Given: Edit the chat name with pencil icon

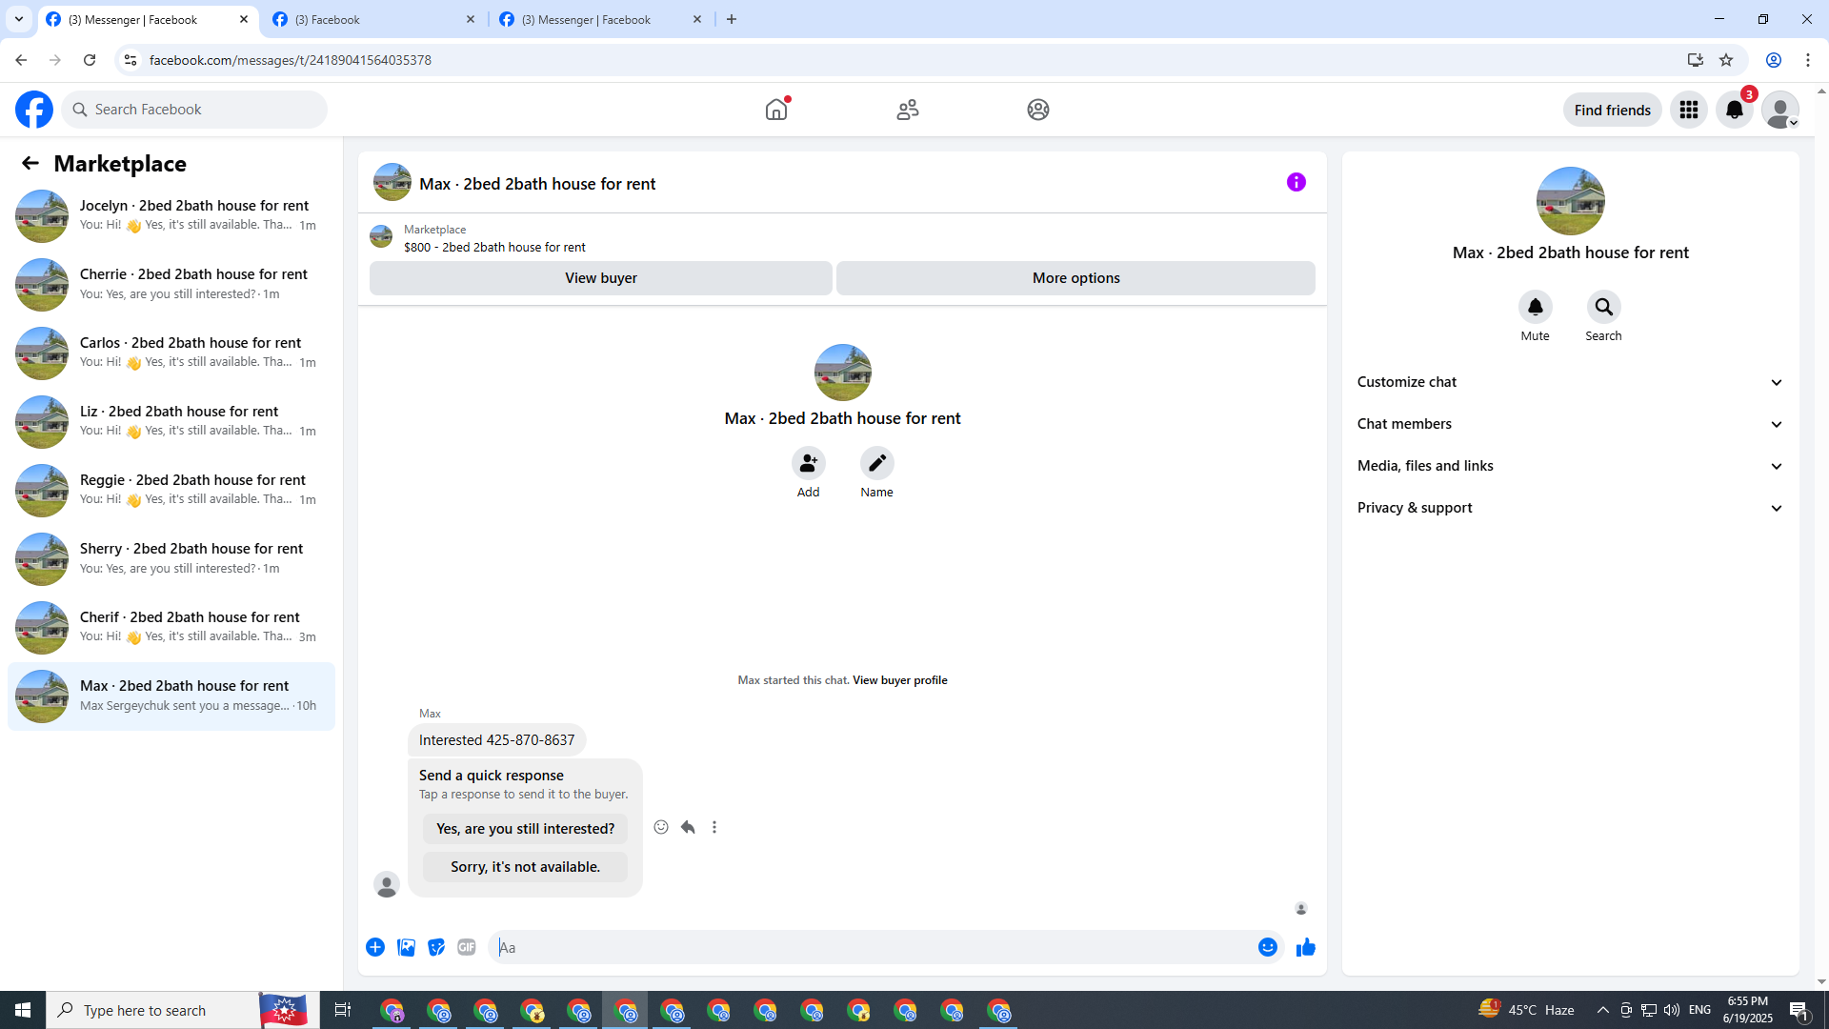Looking at the screenshot, I should point(877,463).
